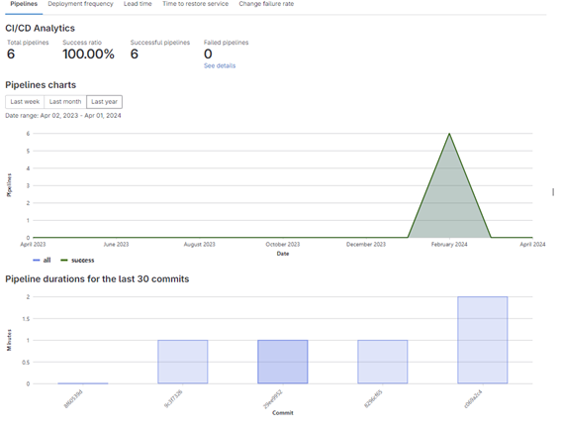Click the duration bar for commit 8296cf65
The height and width of the screenshot is (431, 561).
[x=383, y=362]
